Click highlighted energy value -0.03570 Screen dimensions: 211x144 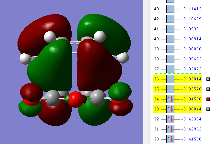tap(191, 89)
